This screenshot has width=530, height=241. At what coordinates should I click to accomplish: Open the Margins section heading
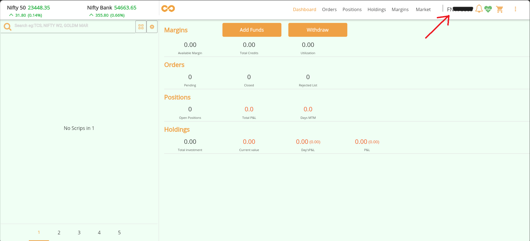tap(176, 30)
